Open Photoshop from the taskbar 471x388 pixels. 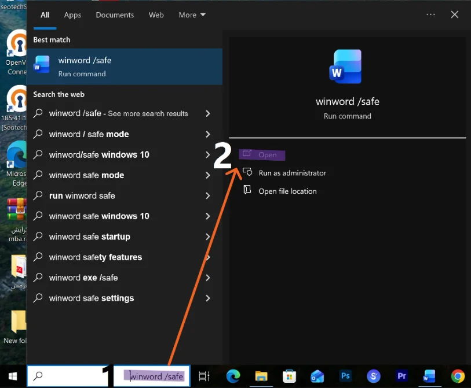coord(345,376)
